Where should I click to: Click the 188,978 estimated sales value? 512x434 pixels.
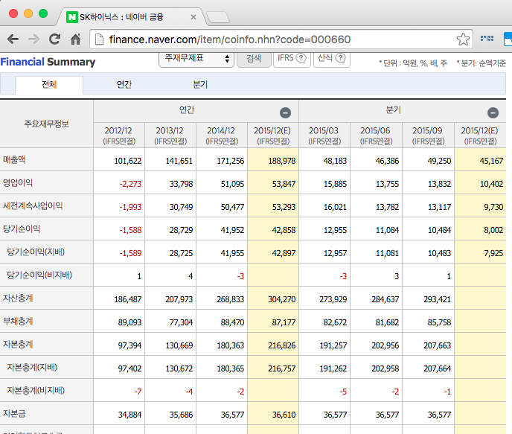[282, 161]
